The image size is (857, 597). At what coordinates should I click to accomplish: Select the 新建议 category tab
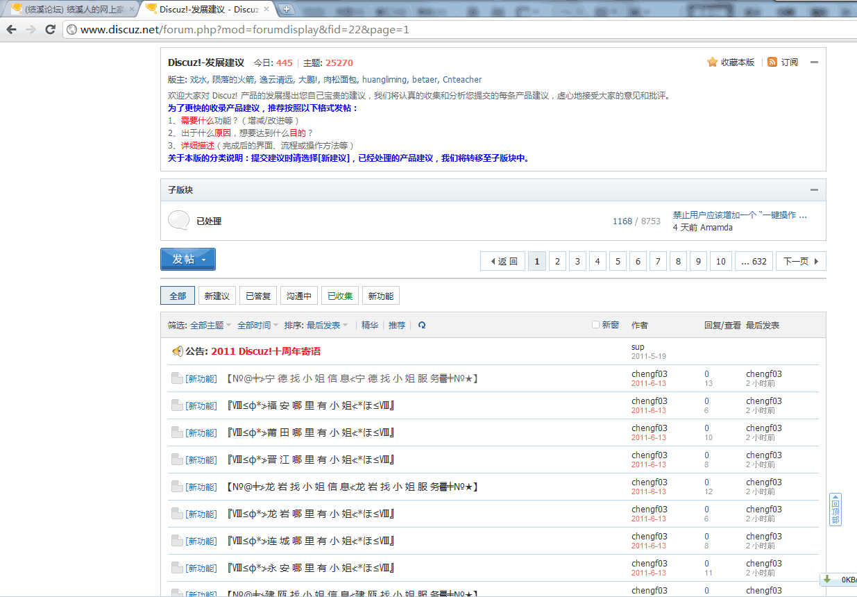coord(217,296)
